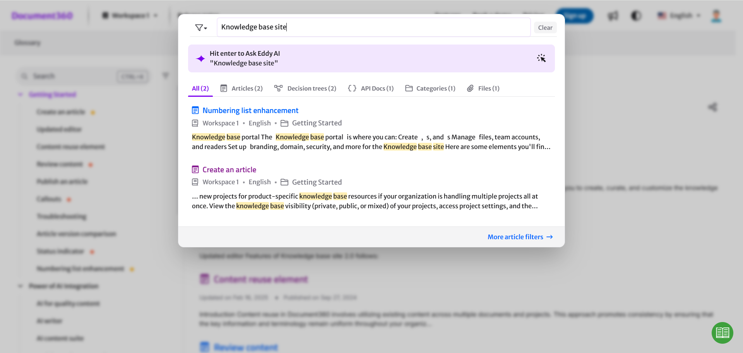Collapse the Power of AI integration category
This screenshot has width=743, height=353.
20,286
